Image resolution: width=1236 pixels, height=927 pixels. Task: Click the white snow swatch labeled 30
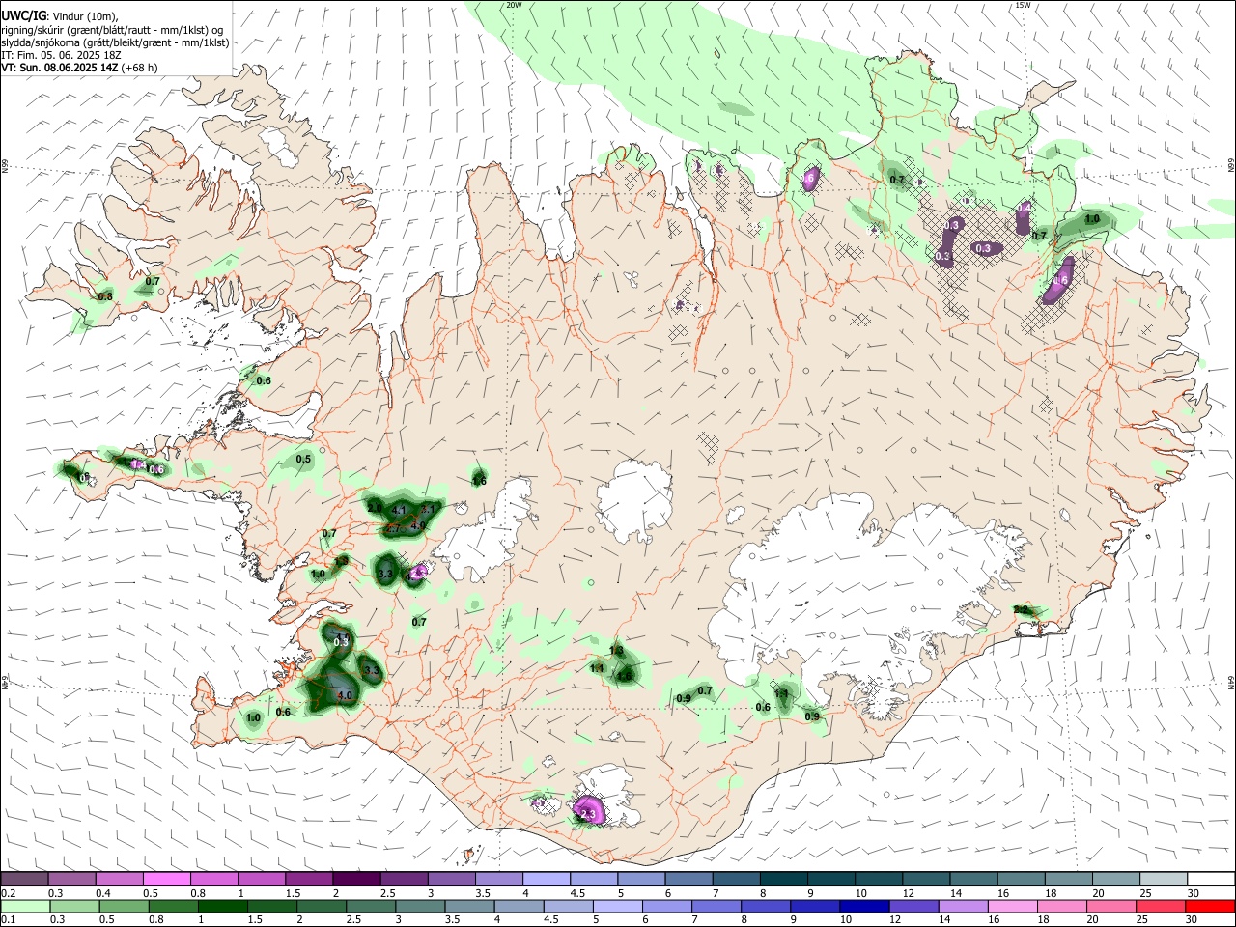coord(1210,879)
